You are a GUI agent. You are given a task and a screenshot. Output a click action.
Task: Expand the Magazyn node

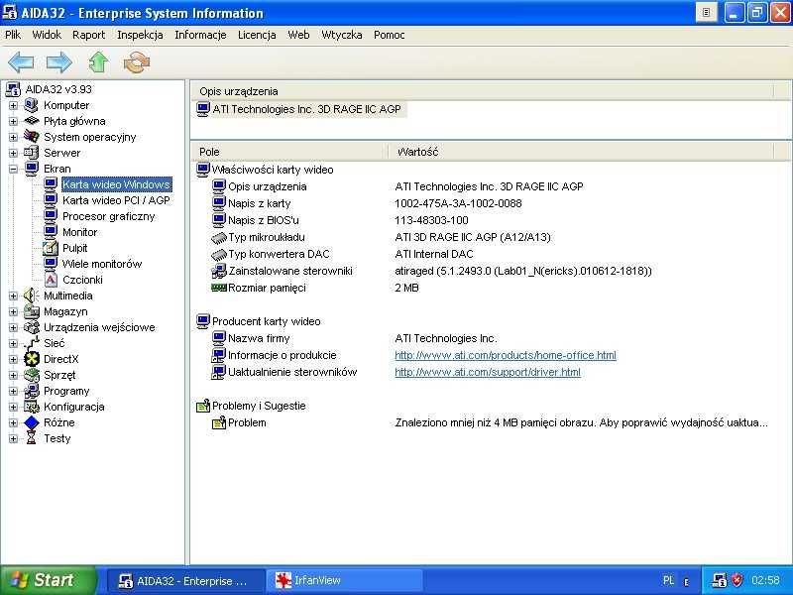[x=13, y=311]
